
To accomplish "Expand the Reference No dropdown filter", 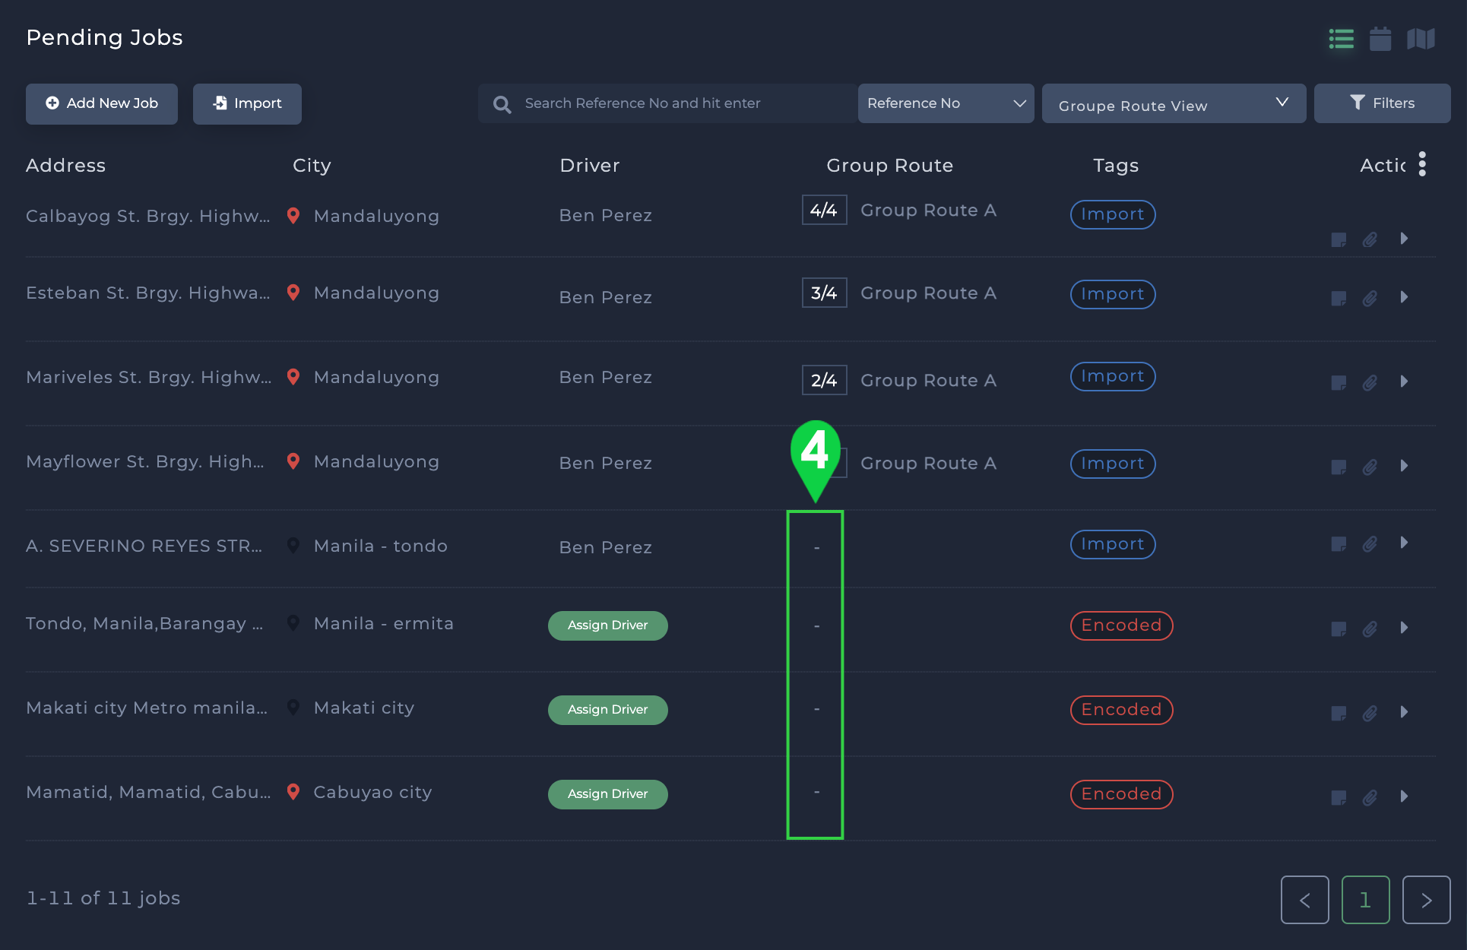I will point(946,103).
